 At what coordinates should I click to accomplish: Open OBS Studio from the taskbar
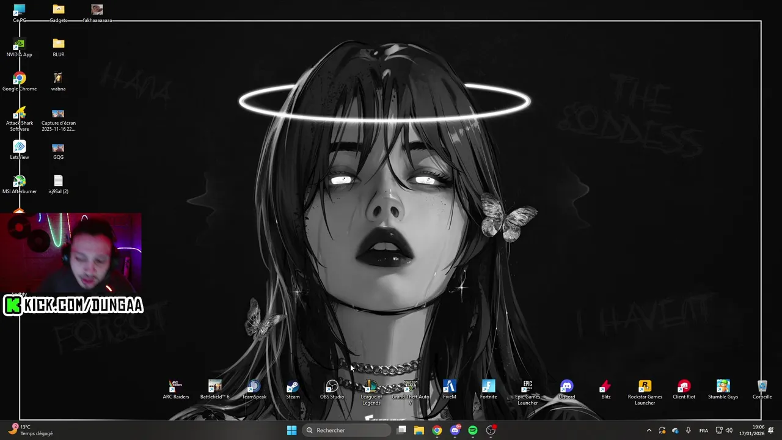pos(491,430)
